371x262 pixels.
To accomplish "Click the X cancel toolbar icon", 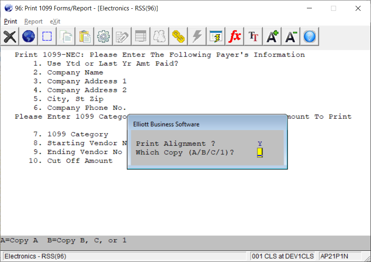I will pos(10,36).
